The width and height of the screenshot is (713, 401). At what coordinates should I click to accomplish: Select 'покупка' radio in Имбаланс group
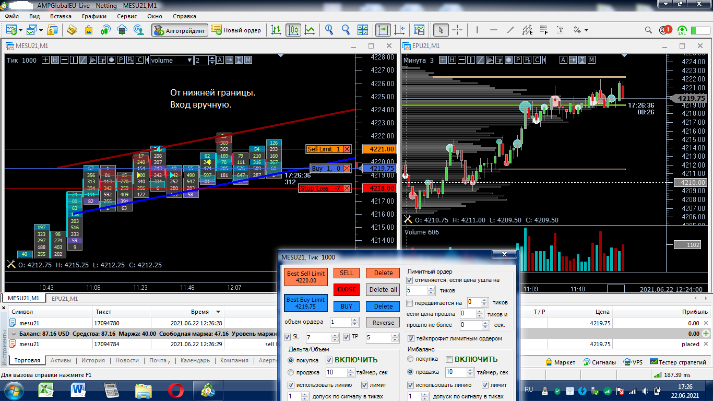pos(411,359)
